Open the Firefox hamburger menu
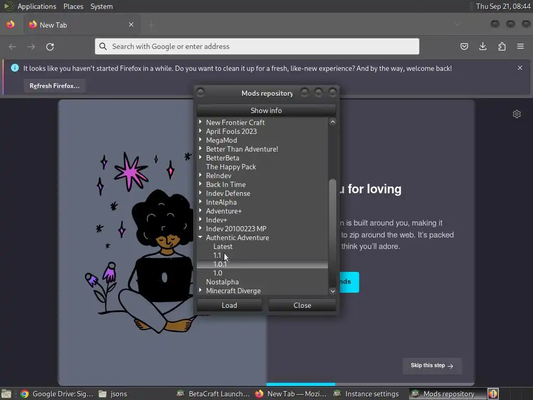The image size is (533, 400). 521,46
